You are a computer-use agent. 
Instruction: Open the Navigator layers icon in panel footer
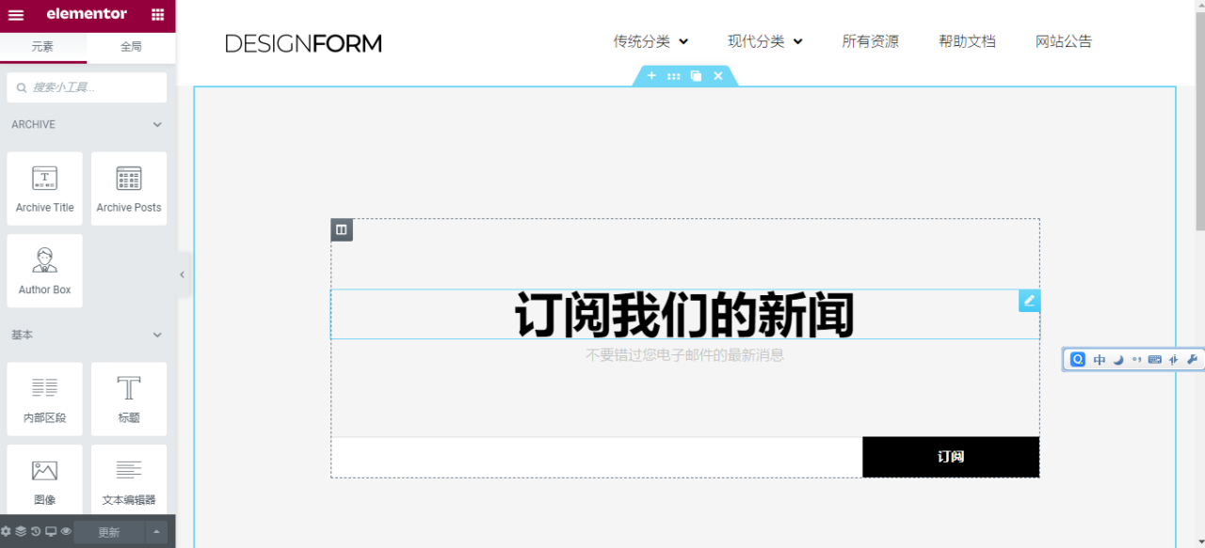(x=22, y=531)
